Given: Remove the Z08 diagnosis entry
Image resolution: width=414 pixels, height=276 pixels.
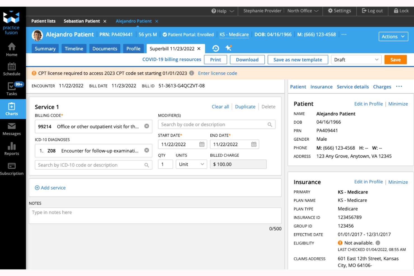Looking at the screenshot, I should 147,150.
